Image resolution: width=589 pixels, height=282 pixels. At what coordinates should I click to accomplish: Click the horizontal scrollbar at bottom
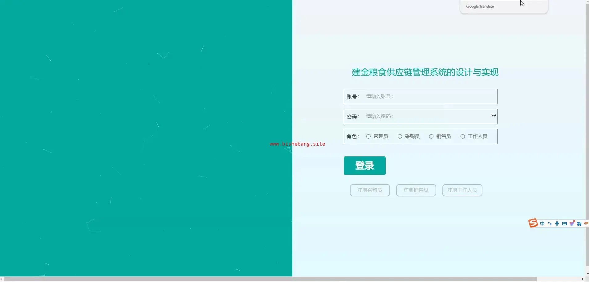click(x=270, y=279)
